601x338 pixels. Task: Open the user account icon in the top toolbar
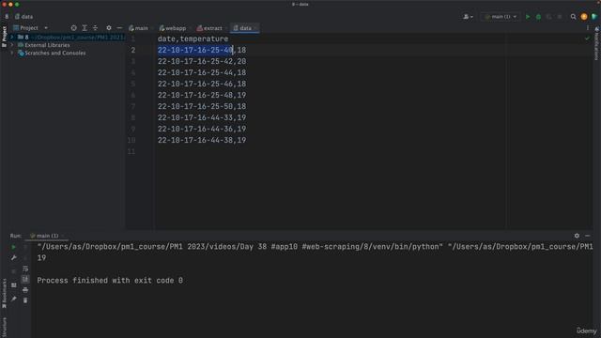point(468,17)
